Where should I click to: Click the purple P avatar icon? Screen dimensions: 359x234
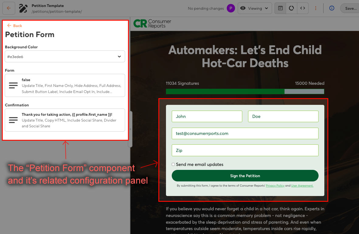231,8
